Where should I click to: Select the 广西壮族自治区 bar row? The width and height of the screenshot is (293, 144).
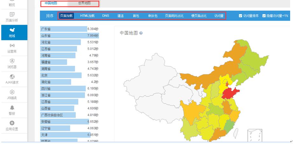click(70, 115)
